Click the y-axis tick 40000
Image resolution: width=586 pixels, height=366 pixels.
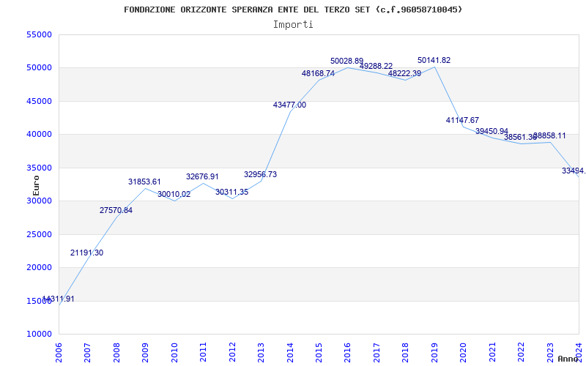(39, 135)
